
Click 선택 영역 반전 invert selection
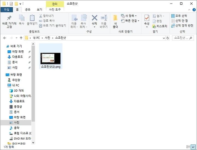tap(182, 25)
